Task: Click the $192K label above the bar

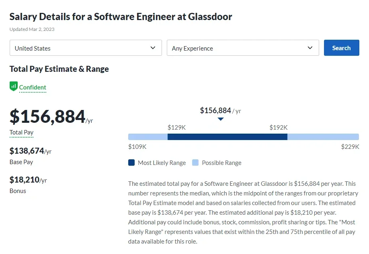Action: [x=279, y=127]
